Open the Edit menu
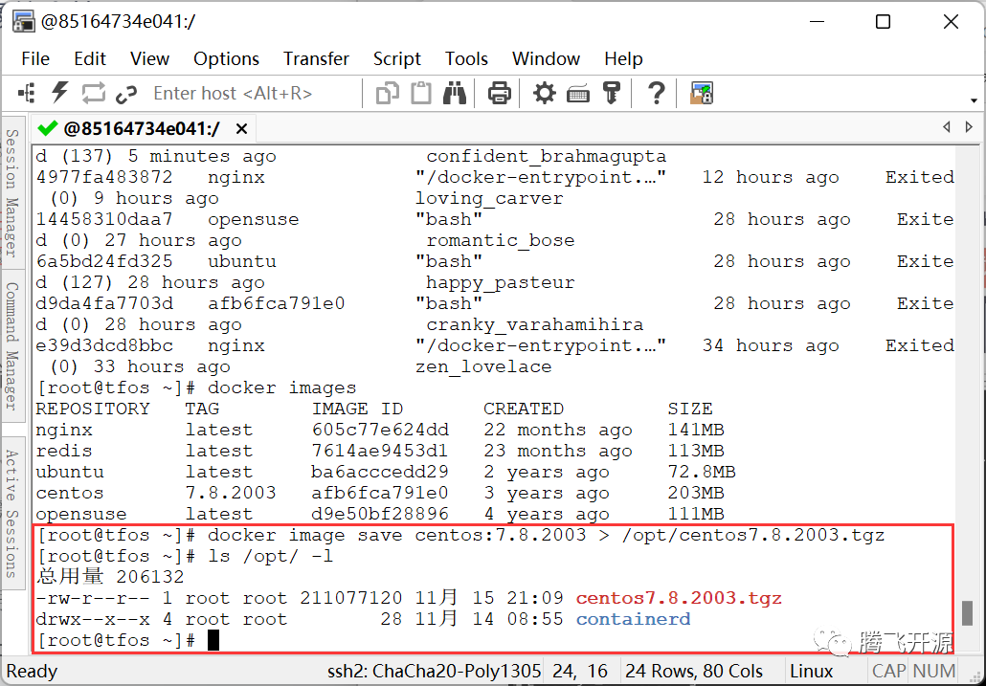Viewport: 986px width, 686px height. coord(90,58)
